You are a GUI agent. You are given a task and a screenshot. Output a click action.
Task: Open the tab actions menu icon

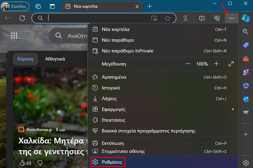point(52,6)
